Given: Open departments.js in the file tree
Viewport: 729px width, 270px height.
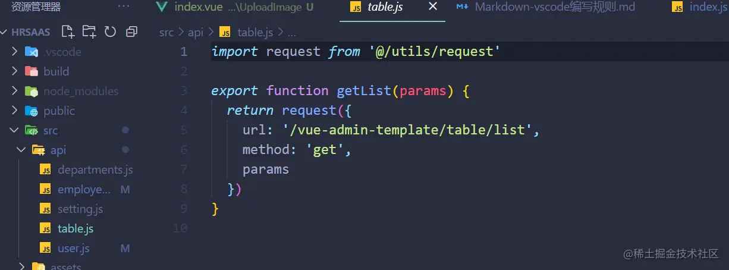Looking at the screenshot, I should point(95,169).
